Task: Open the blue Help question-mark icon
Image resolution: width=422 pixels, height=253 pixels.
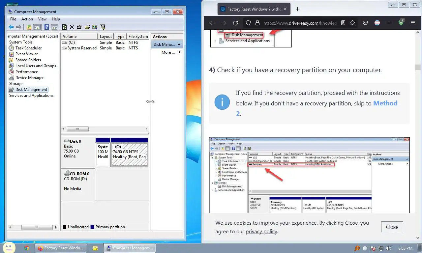Action: click(47, 27)
